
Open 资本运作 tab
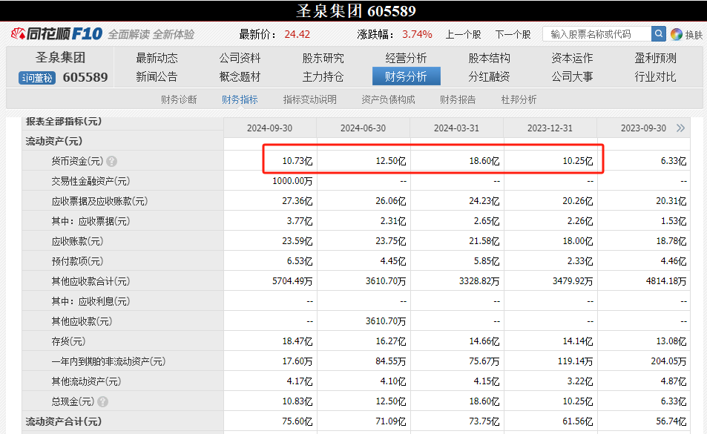click(572, 58)
